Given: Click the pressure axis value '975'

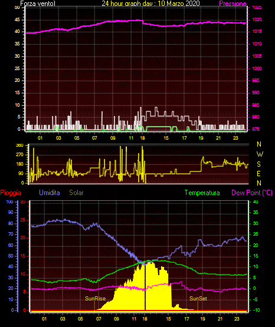Looking at the screenshot, I should (256, 129).
